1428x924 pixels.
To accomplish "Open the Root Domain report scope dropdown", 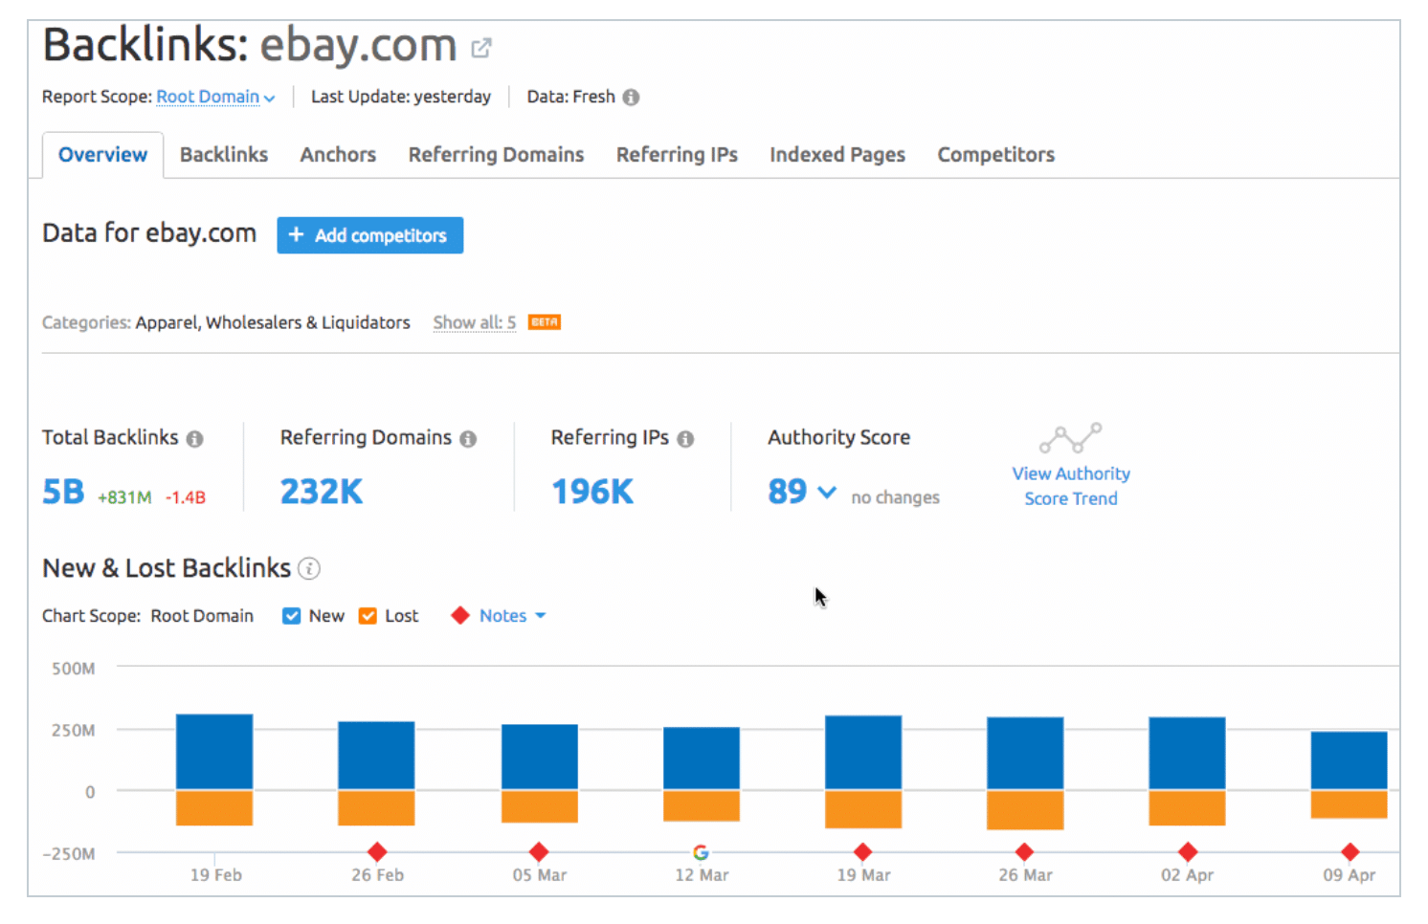I will click(215, 97).
